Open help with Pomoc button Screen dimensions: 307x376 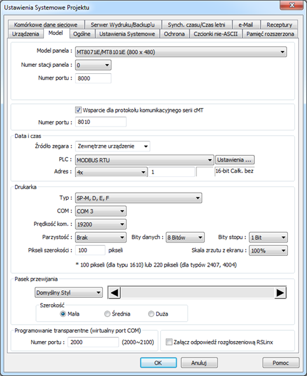(281, 363)
